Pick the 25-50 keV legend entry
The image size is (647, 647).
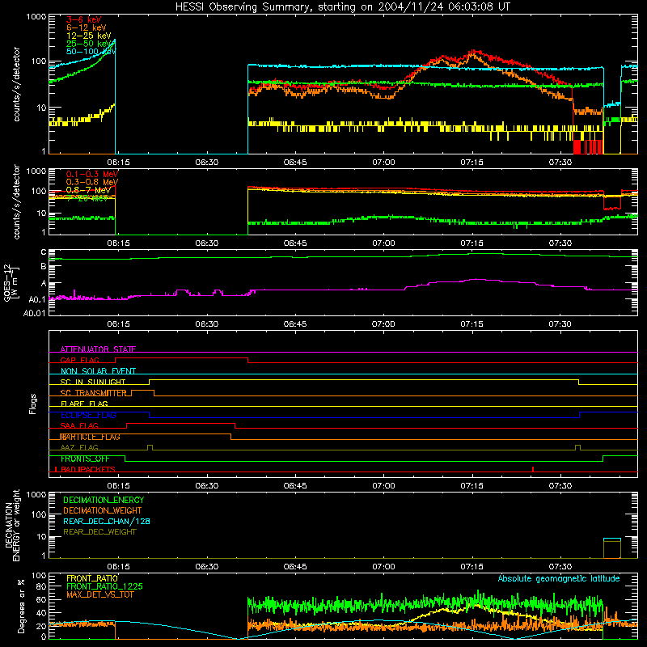[x=89, y=44]
